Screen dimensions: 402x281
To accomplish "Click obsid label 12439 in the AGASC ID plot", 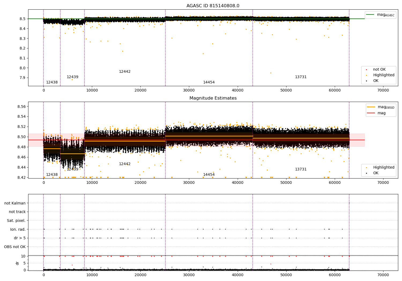I will [72, 77].
